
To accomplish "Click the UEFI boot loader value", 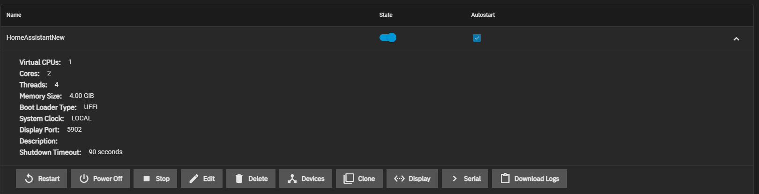I will point(91,107).
